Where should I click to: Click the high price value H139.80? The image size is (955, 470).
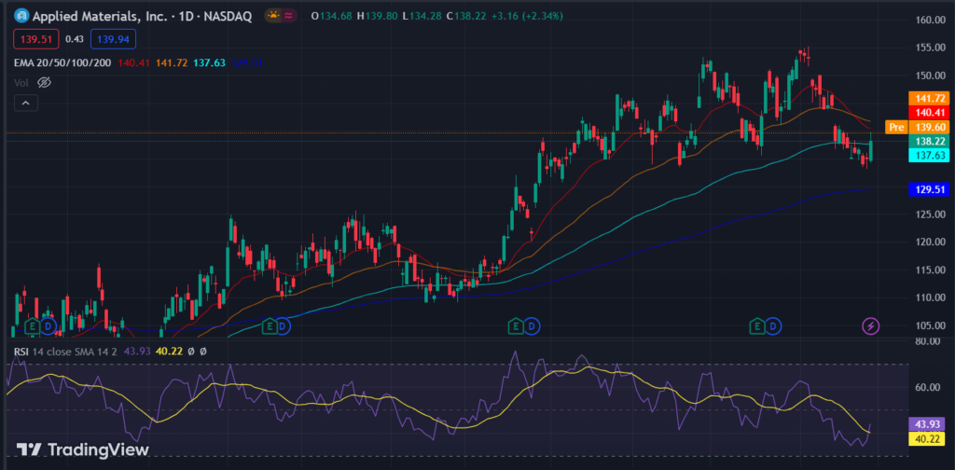click(x=379, y=16)
